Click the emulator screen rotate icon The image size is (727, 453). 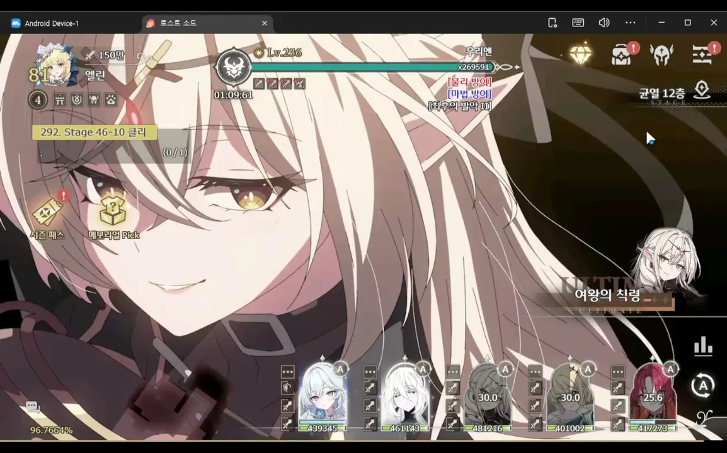tap(552, 23)
